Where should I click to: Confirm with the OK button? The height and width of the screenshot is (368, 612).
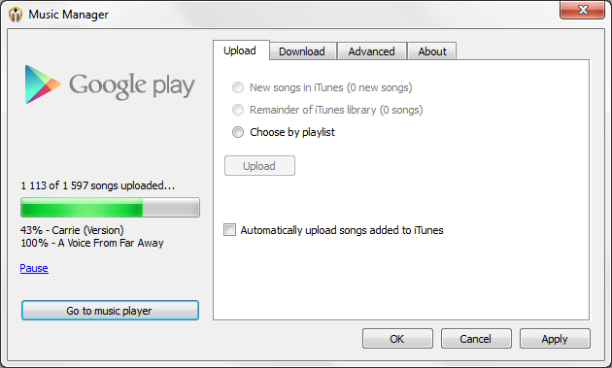click(x=397, y=338)
